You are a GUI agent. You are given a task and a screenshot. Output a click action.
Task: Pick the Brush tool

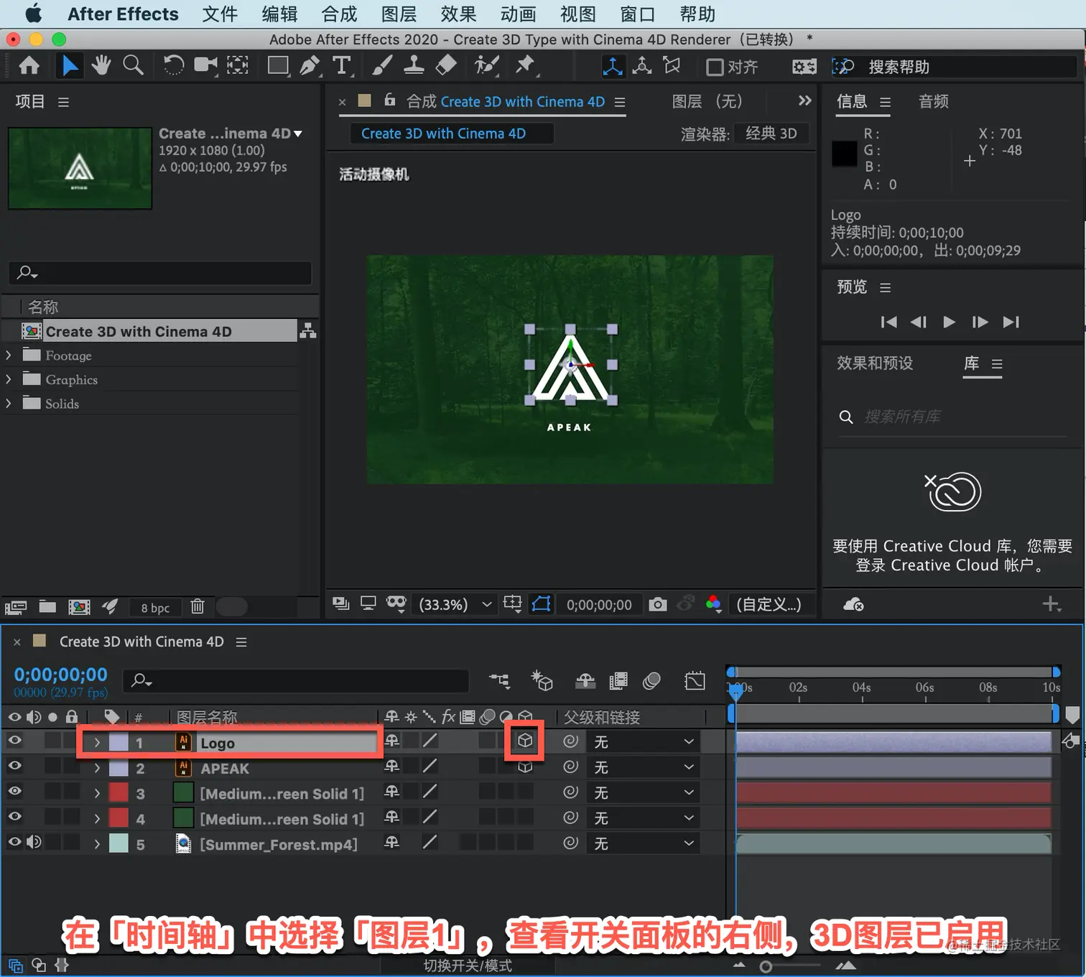tap(382, 66)
